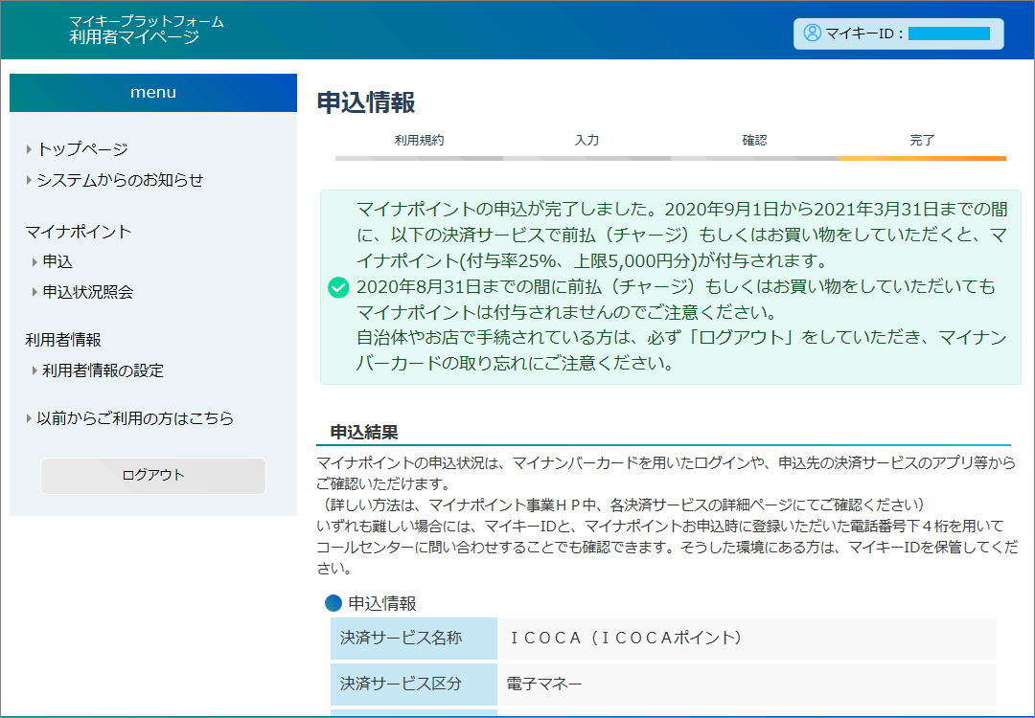
Task: Click the 決済サービス名称 table label
Action: pos(414,639)
